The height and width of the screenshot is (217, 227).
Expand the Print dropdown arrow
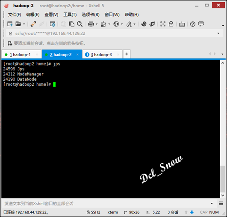coord(97,24)
